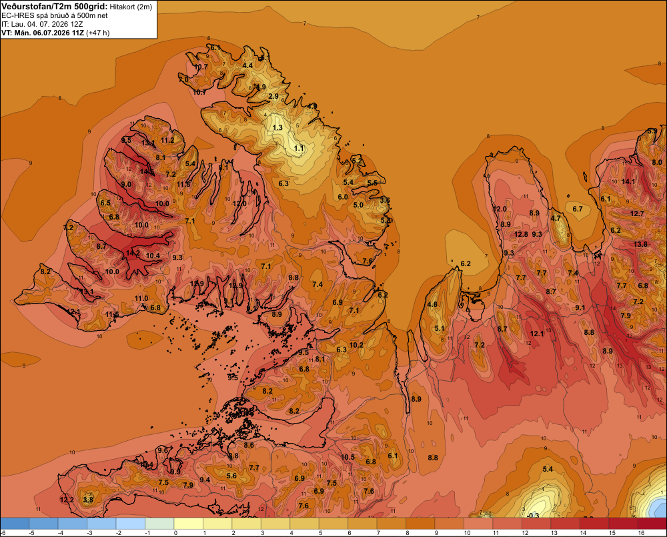Click the legend color cell between 7 and 8

click(392, 524)
